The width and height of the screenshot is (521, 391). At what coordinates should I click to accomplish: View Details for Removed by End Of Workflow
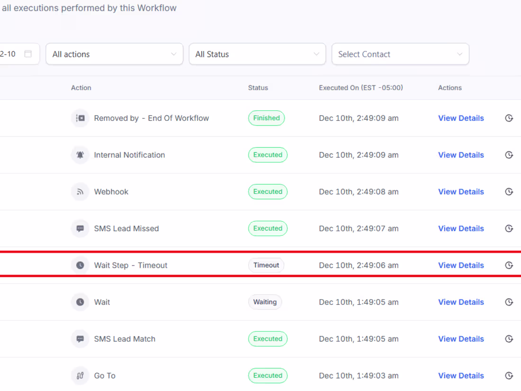click(x=461, y=118)
